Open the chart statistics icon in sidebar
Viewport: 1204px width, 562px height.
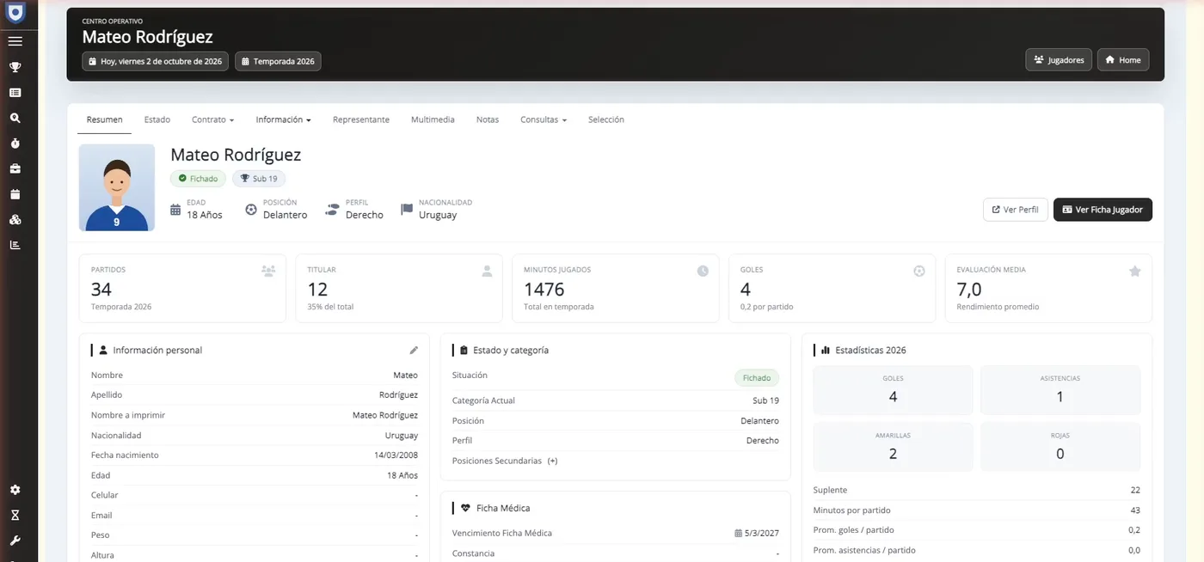point(15,245)
